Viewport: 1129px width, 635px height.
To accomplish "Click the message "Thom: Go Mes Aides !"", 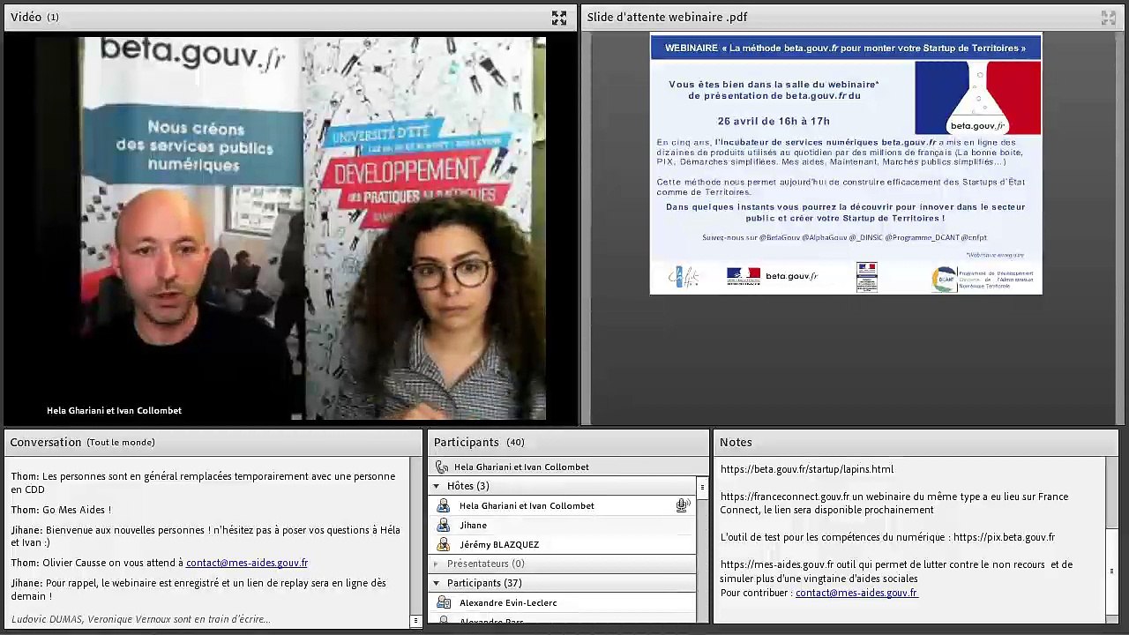I will [61, 510].
